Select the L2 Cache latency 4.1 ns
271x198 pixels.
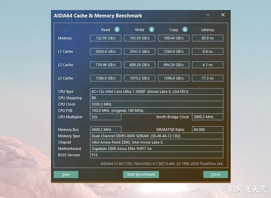[x=208, y=65]
